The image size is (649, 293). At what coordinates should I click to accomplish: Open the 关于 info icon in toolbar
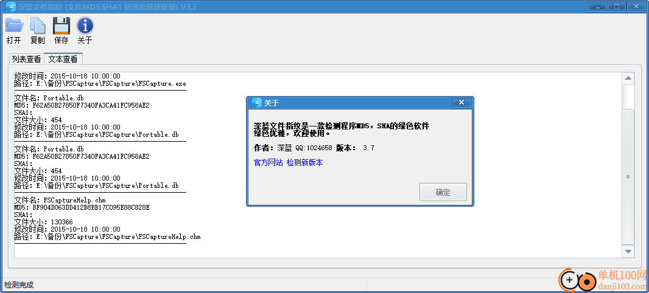pos(85,30)
